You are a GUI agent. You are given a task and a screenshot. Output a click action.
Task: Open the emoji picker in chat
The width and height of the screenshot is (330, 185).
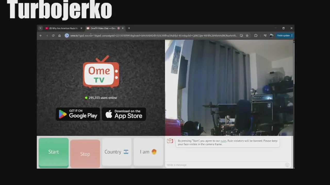(x=287, y=165)
